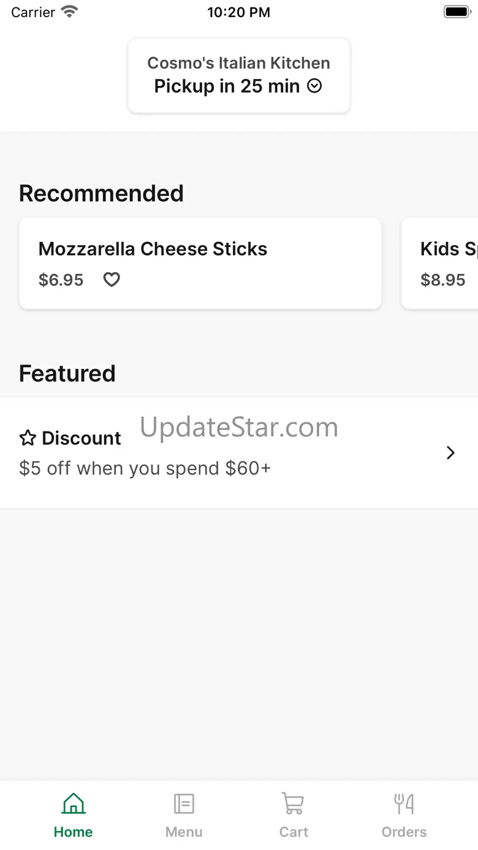478x850 pixels.
Task: Open the Mozzarella Cheese Sticks card
Action: [x=200, y=249]
